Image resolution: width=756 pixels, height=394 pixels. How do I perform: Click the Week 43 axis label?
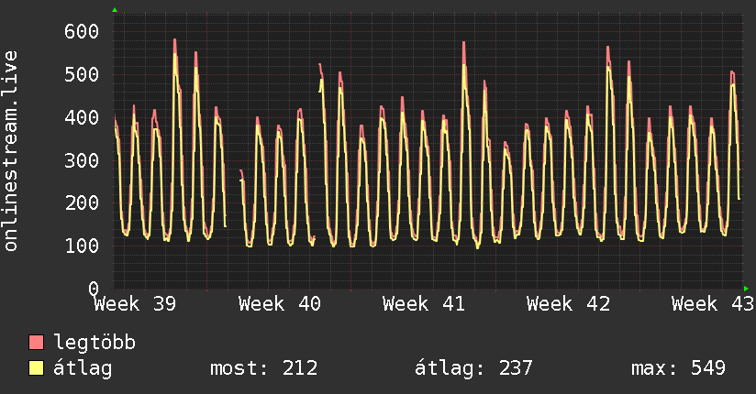tap(713, 304)
